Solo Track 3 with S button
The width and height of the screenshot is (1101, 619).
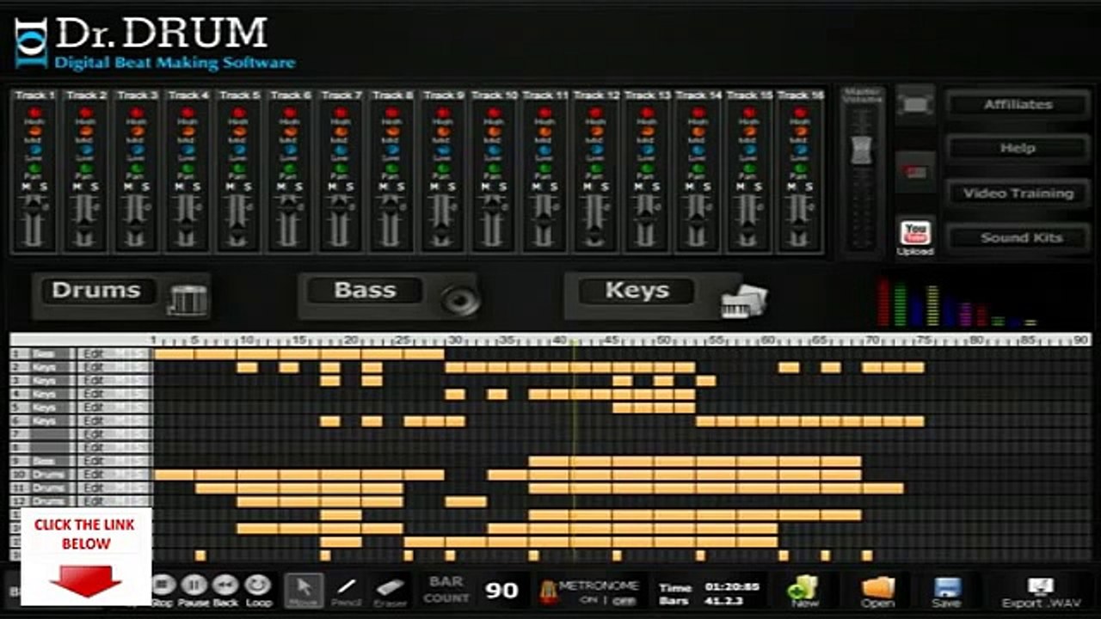(145, 187)
